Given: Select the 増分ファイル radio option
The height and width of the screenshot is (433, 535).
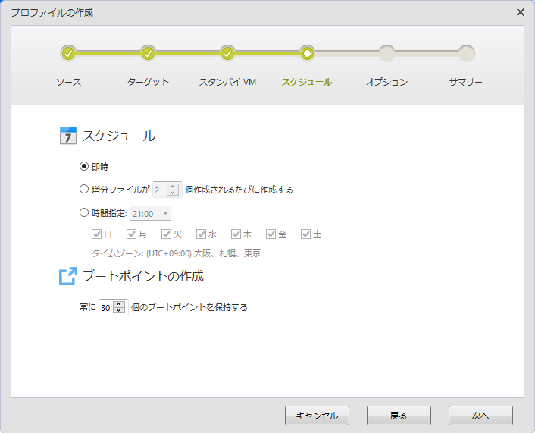Looking at the screenshot, I should click(84, 190).
